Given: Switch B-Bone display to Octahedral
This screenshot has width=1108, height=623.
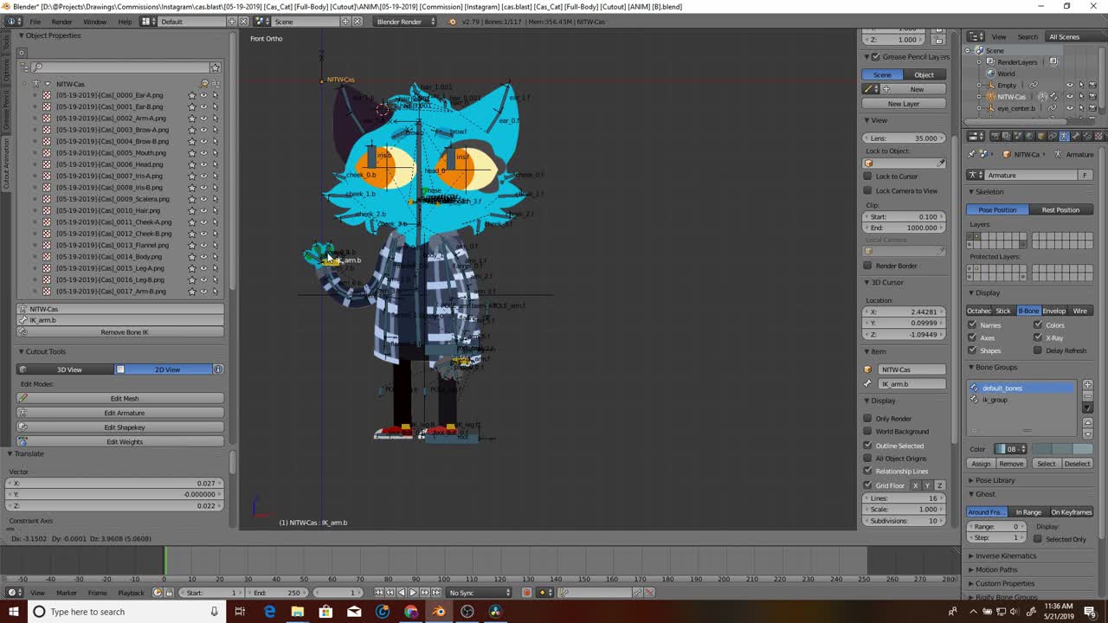Looking at the screenshot, I should coord(979,311).
